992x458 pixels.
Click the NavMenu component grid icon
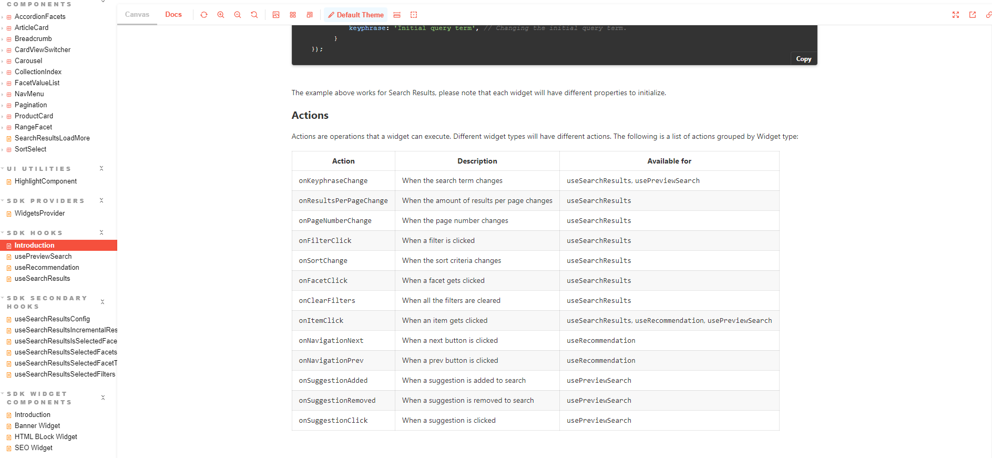(9, 94)
